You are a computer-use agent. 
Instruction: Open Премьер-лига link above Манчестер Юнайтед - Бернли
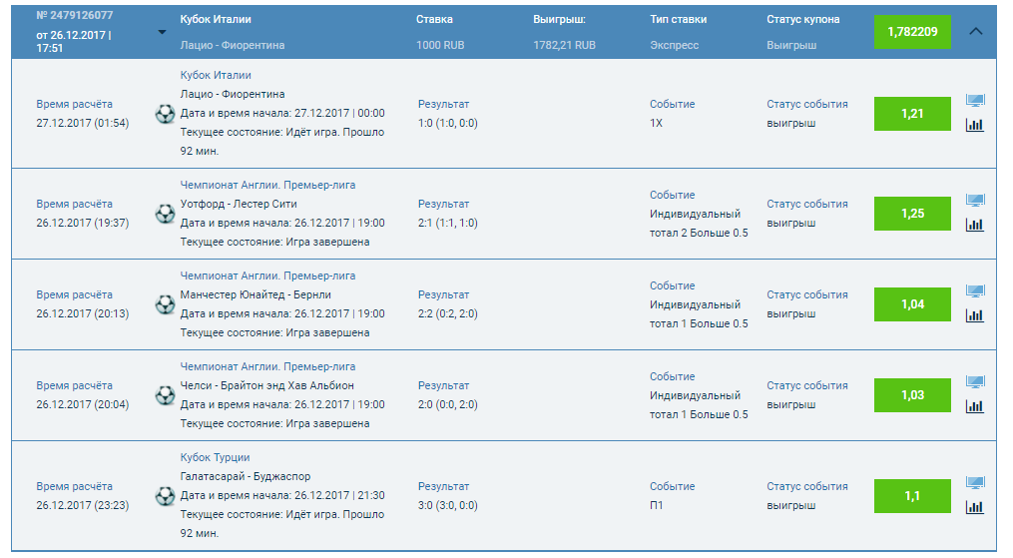(267, 276)
